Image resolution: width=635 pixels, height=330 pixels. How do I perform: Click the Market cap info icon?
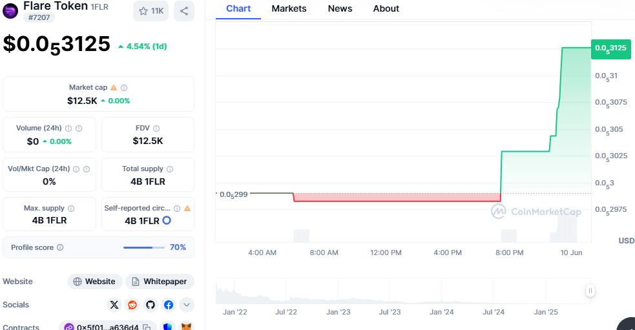coord(124,88)
